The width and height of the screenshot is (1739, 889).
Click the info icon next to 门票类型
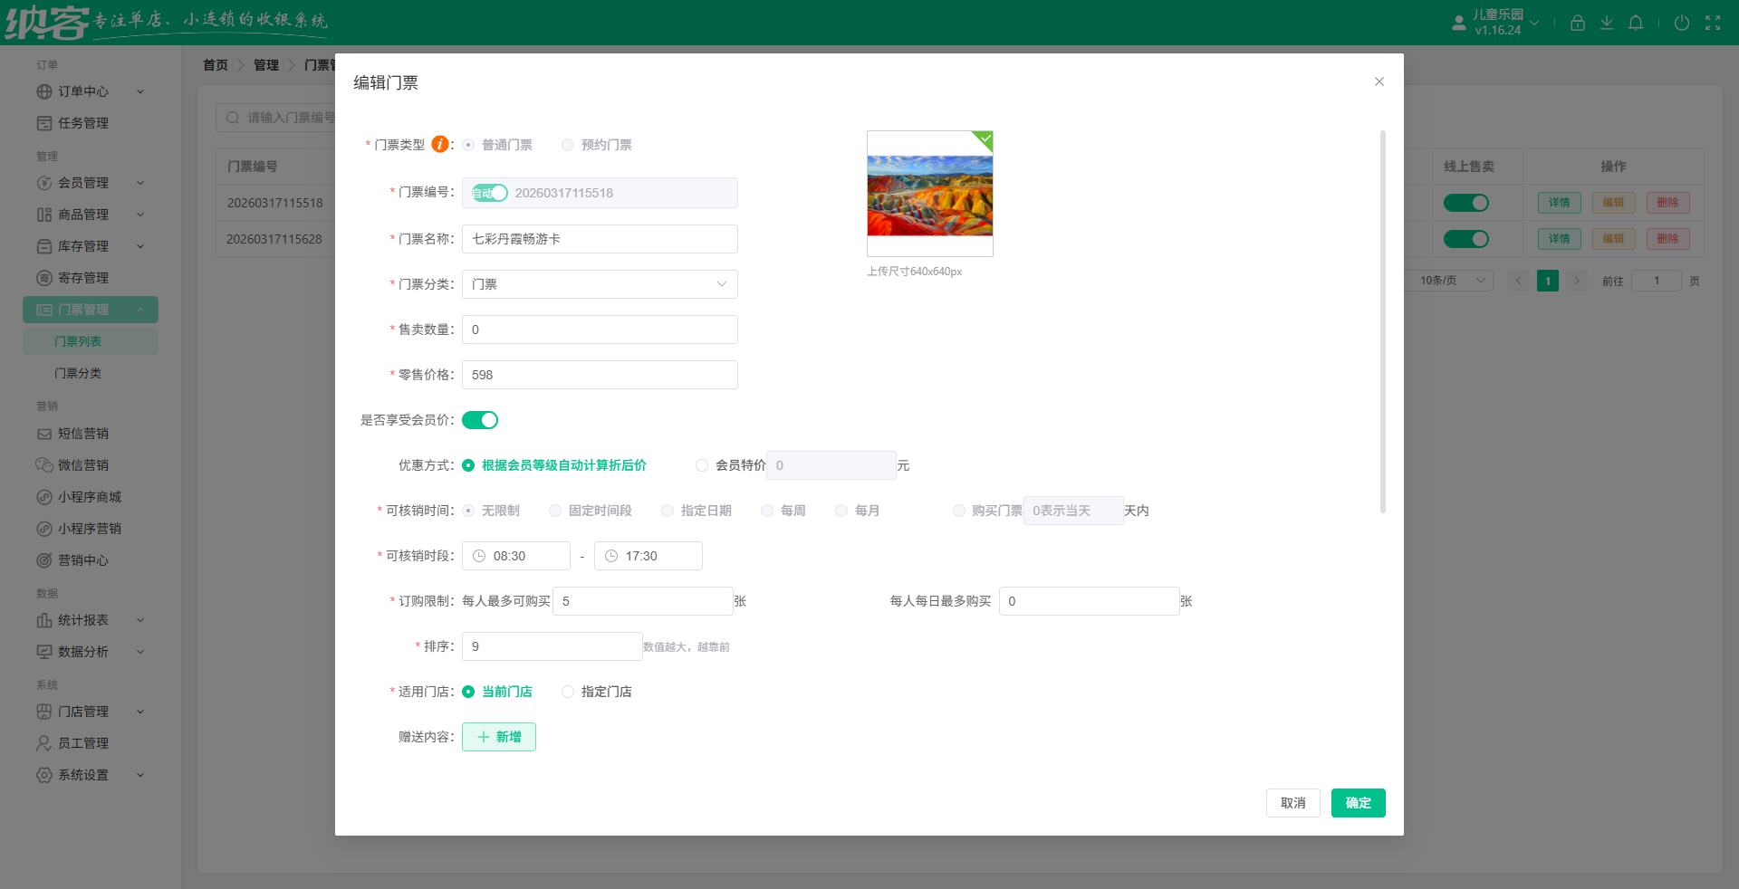coord(441,144)
